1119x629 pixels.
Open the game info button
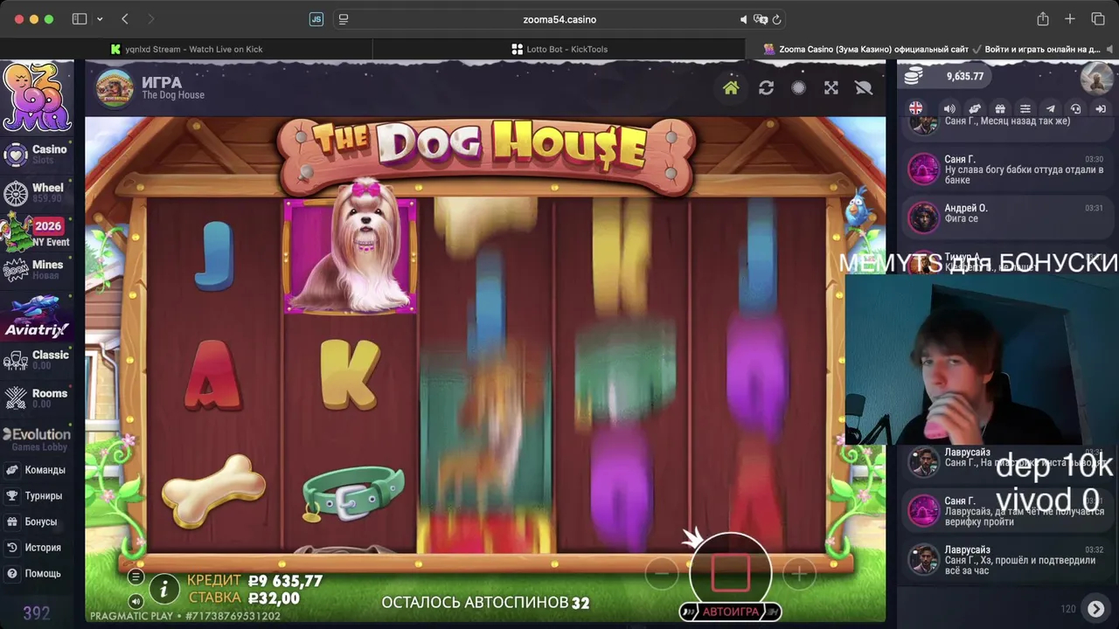coord(163,590)
